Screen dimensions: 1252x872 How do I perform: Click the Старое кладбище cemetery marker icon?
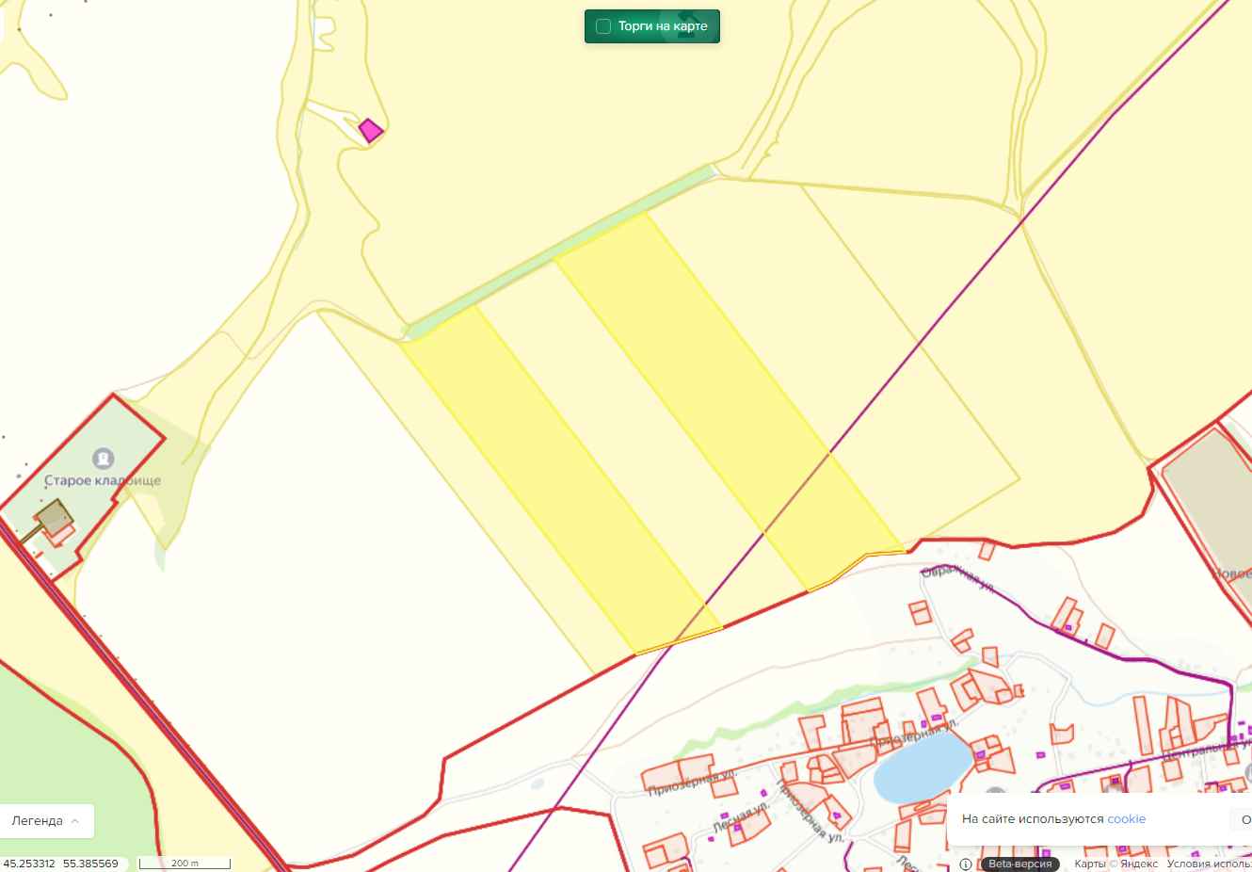(103, 459)
